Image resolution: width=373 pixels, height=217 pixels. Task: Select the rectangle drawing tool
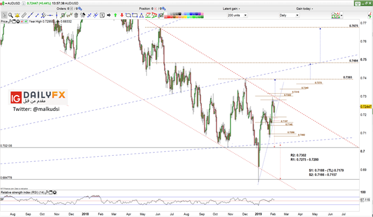point(135,15)
